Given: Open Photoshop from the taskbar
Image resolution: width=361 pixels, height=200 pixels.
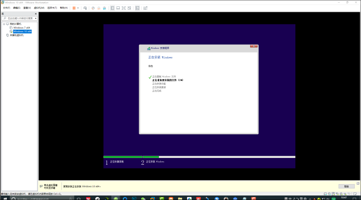Looking at the screenshot, I should (x=134, y=198).
